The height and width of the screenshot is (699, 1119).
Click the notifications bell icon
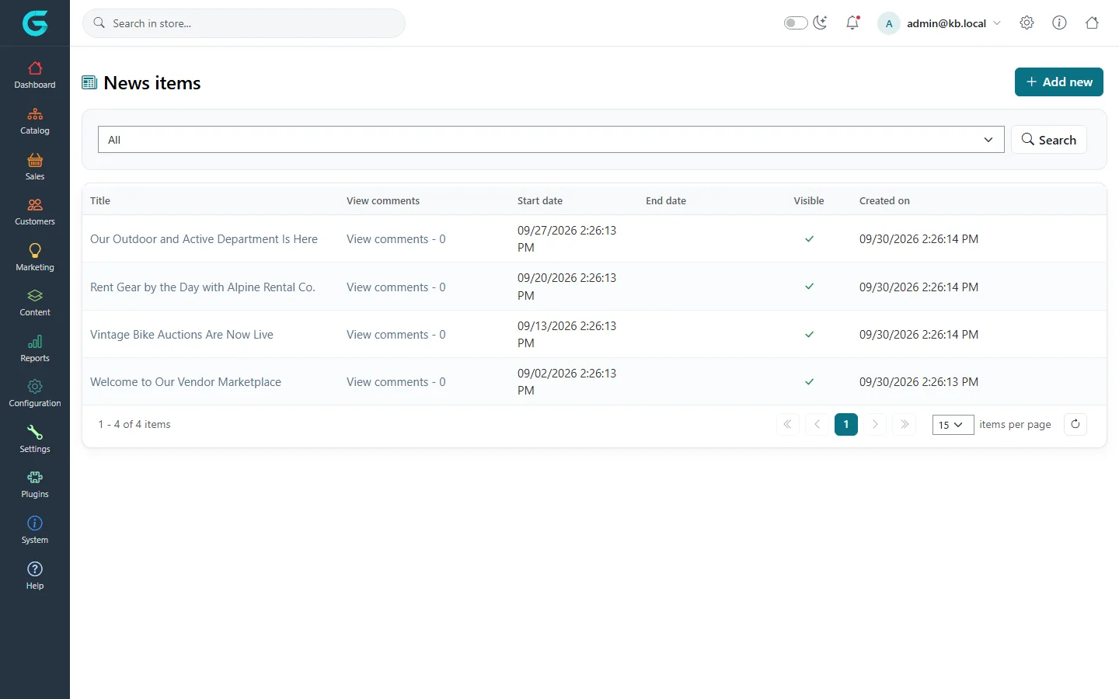coord(852,23)
